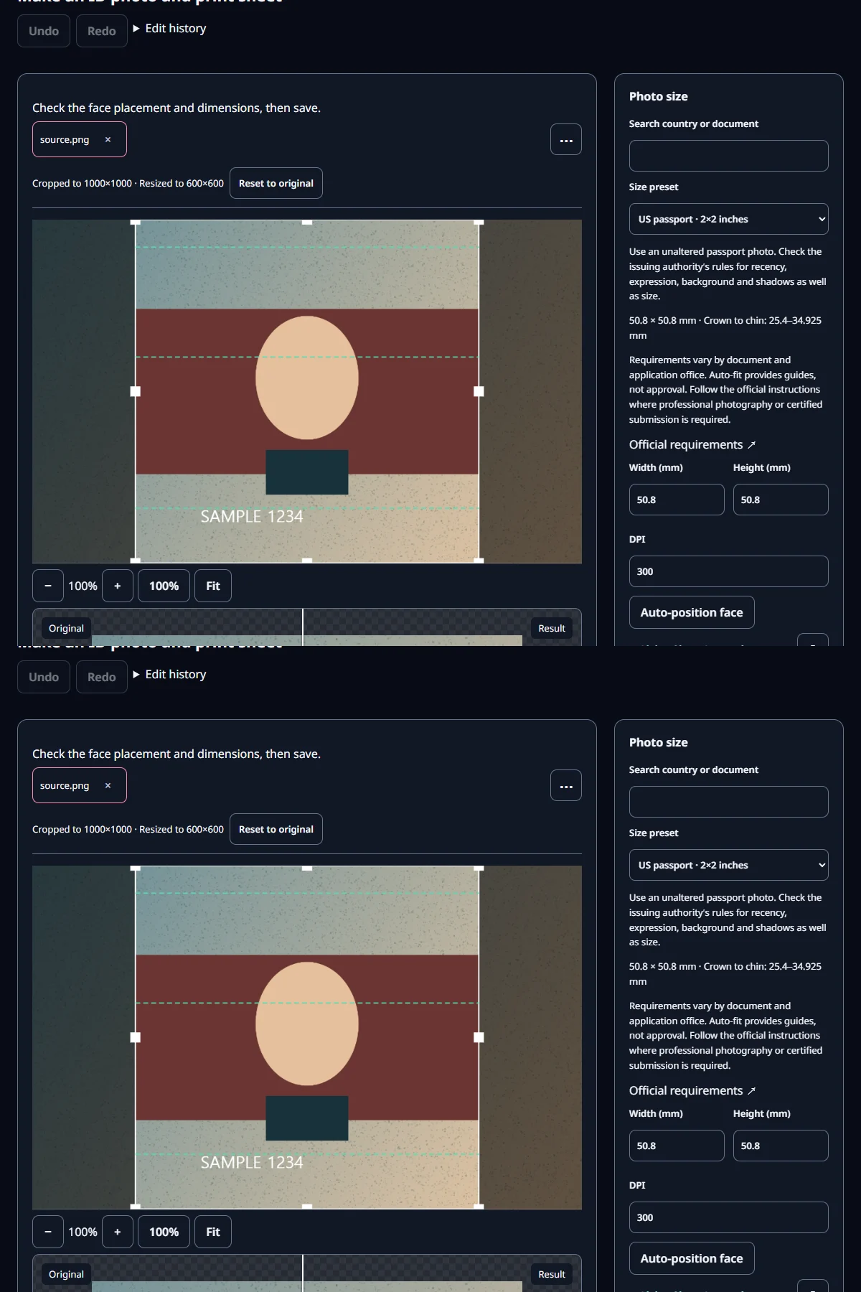Open the US passport size preset dropdown, upper view
This screenshot has height=1292, width=861.
click(x=728, y=219)
